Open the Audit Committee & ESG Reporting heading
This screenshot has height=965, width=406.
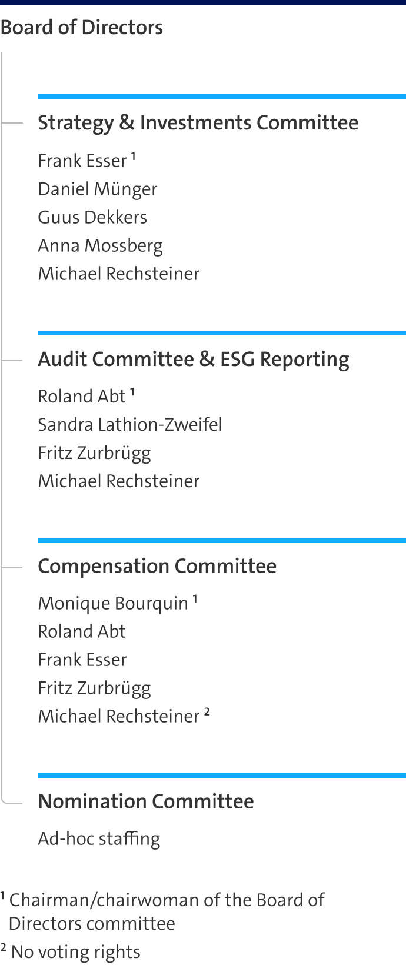point(194,360)
